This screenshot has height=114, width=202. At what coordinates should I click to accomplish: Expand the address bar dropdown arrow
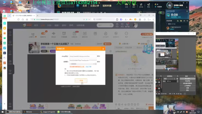point(89,20)
